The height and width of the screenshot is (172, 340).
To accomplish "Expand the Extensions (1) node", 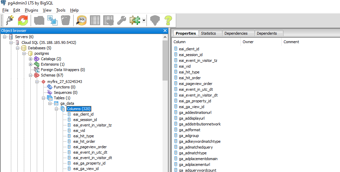I will click(x=31, y=64).
